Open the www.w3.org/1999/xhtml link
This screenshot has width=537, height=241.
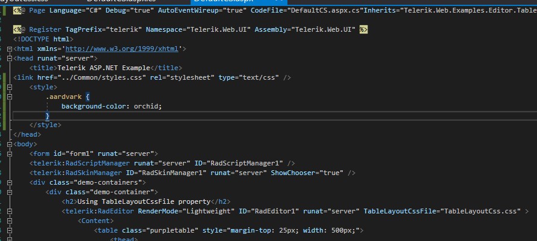click(122, 49)
